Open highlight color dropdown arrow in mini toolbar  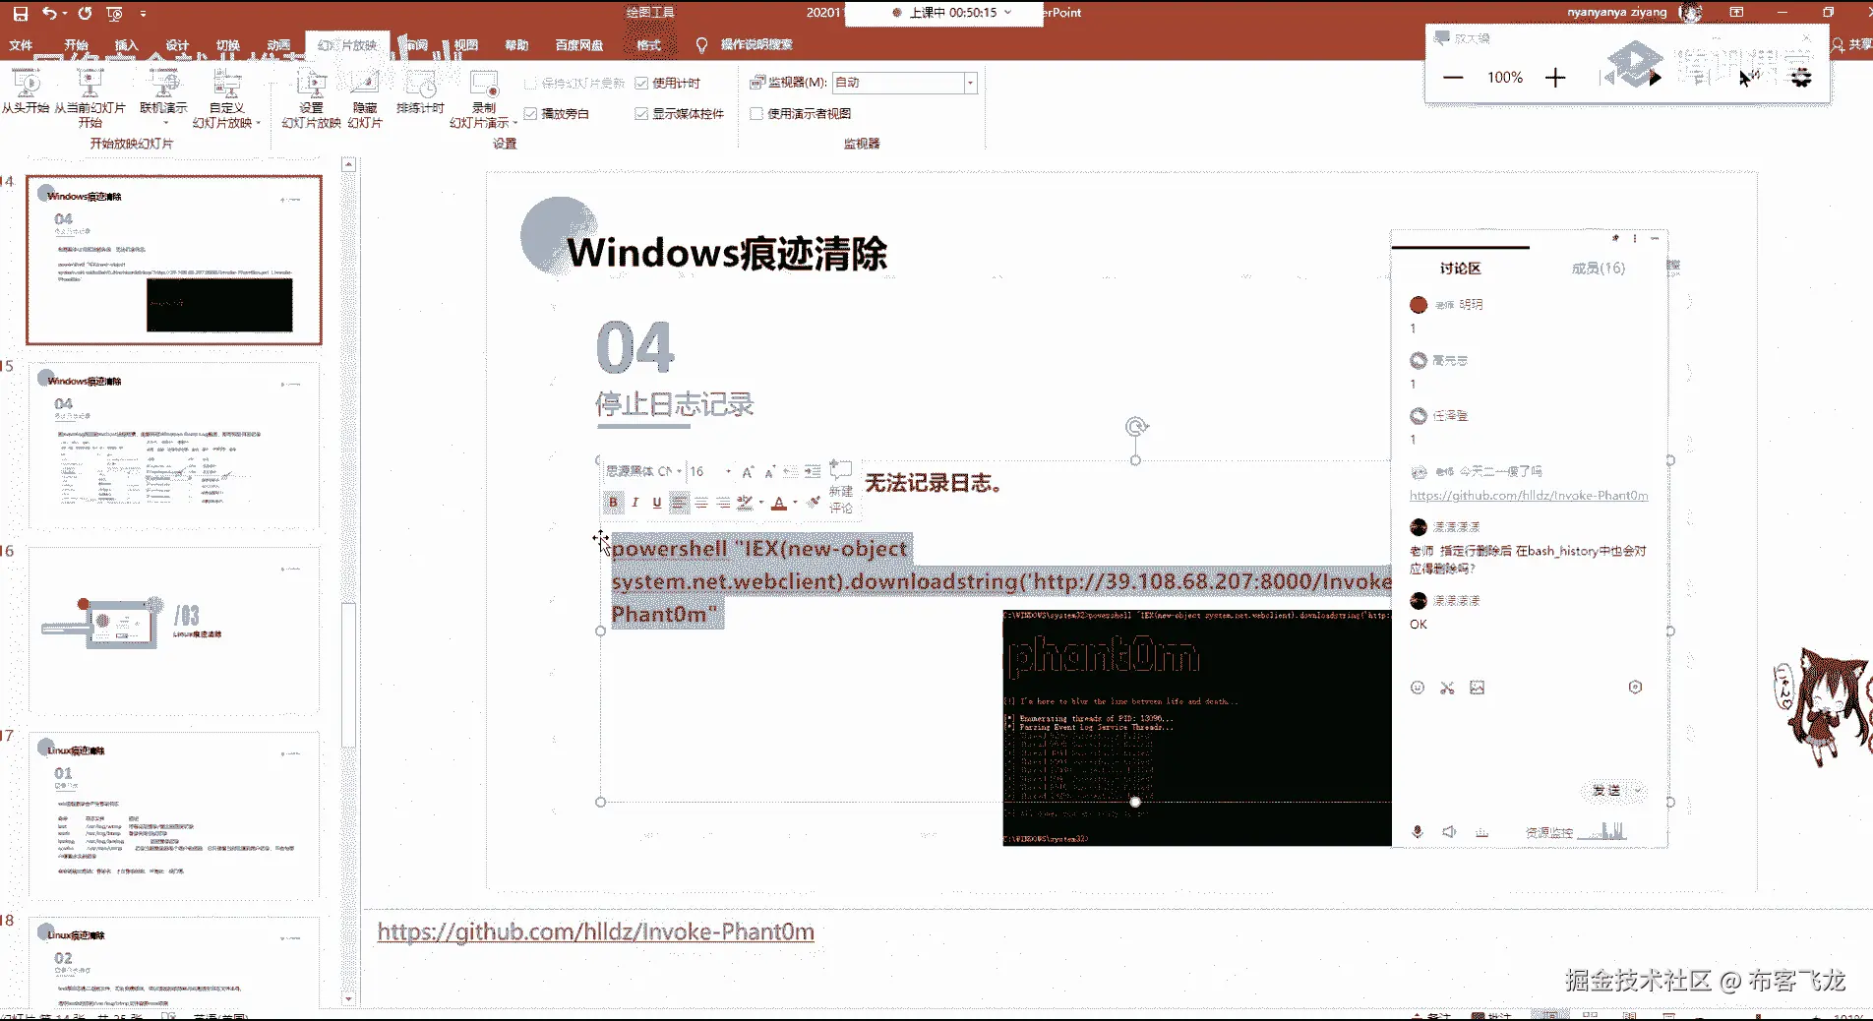(761, 503)
